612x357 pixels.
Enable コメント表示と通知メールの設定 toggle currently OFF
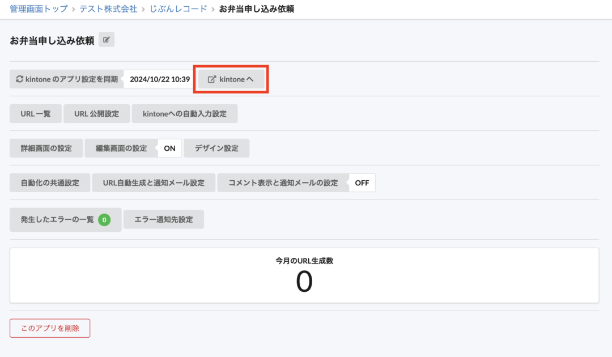(362, 182)
